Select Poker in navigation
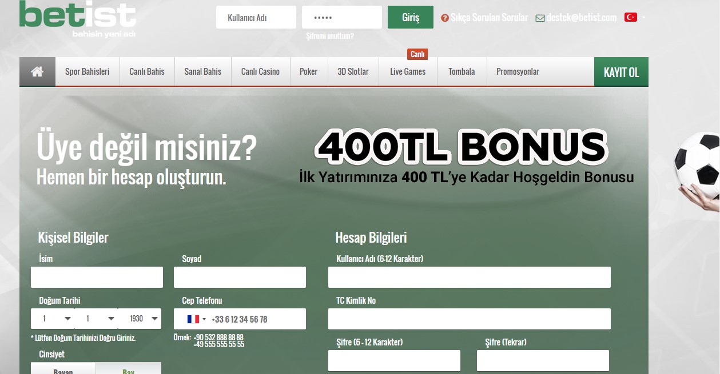This screenshot has height=374, width=720. [308, 71]
